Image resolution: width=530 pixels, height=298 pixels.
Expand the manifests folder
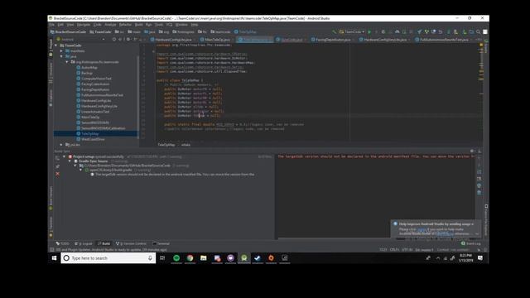[x=61, y=51]
